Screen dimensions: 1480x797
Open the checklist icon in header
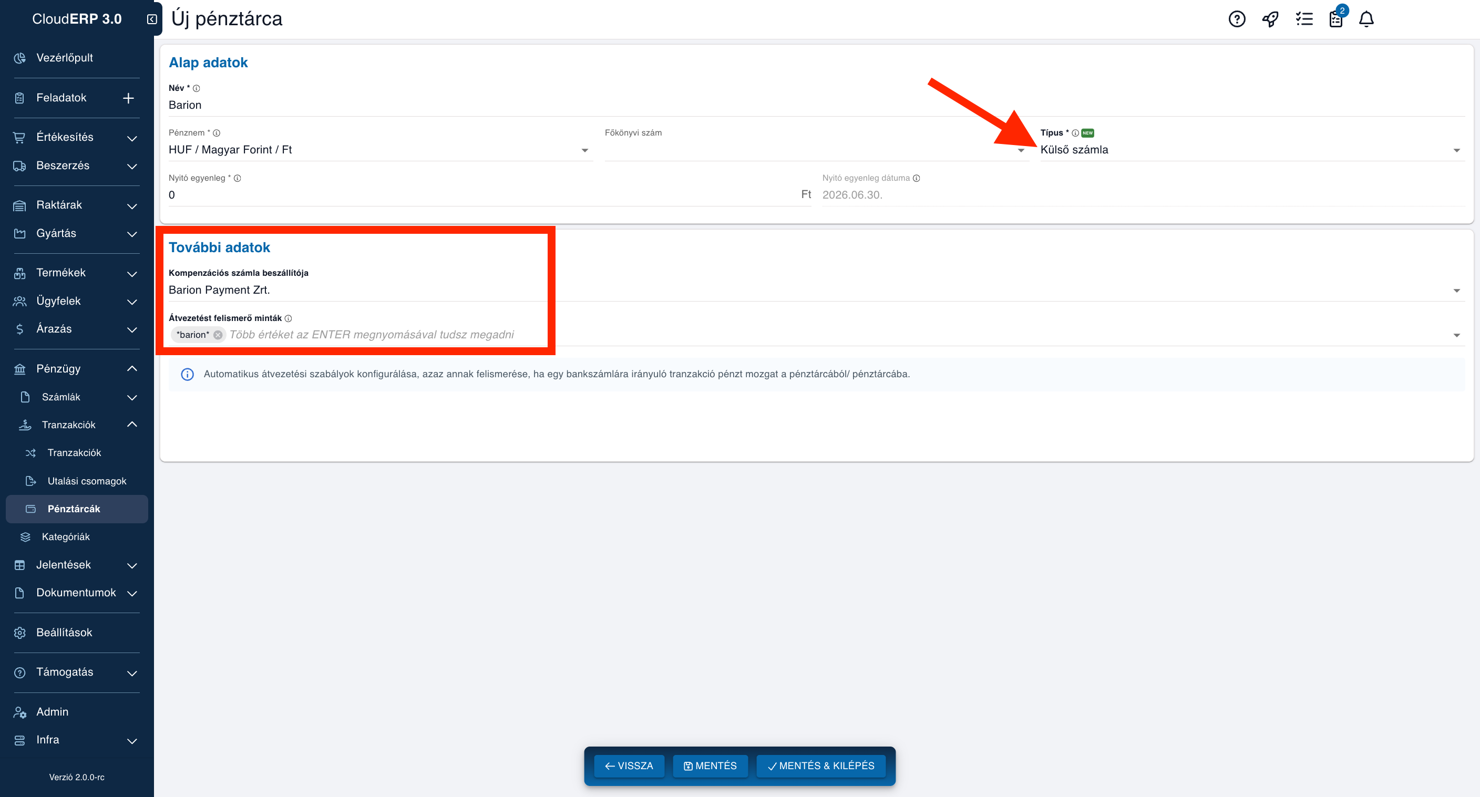click(x=1303, y=19)
